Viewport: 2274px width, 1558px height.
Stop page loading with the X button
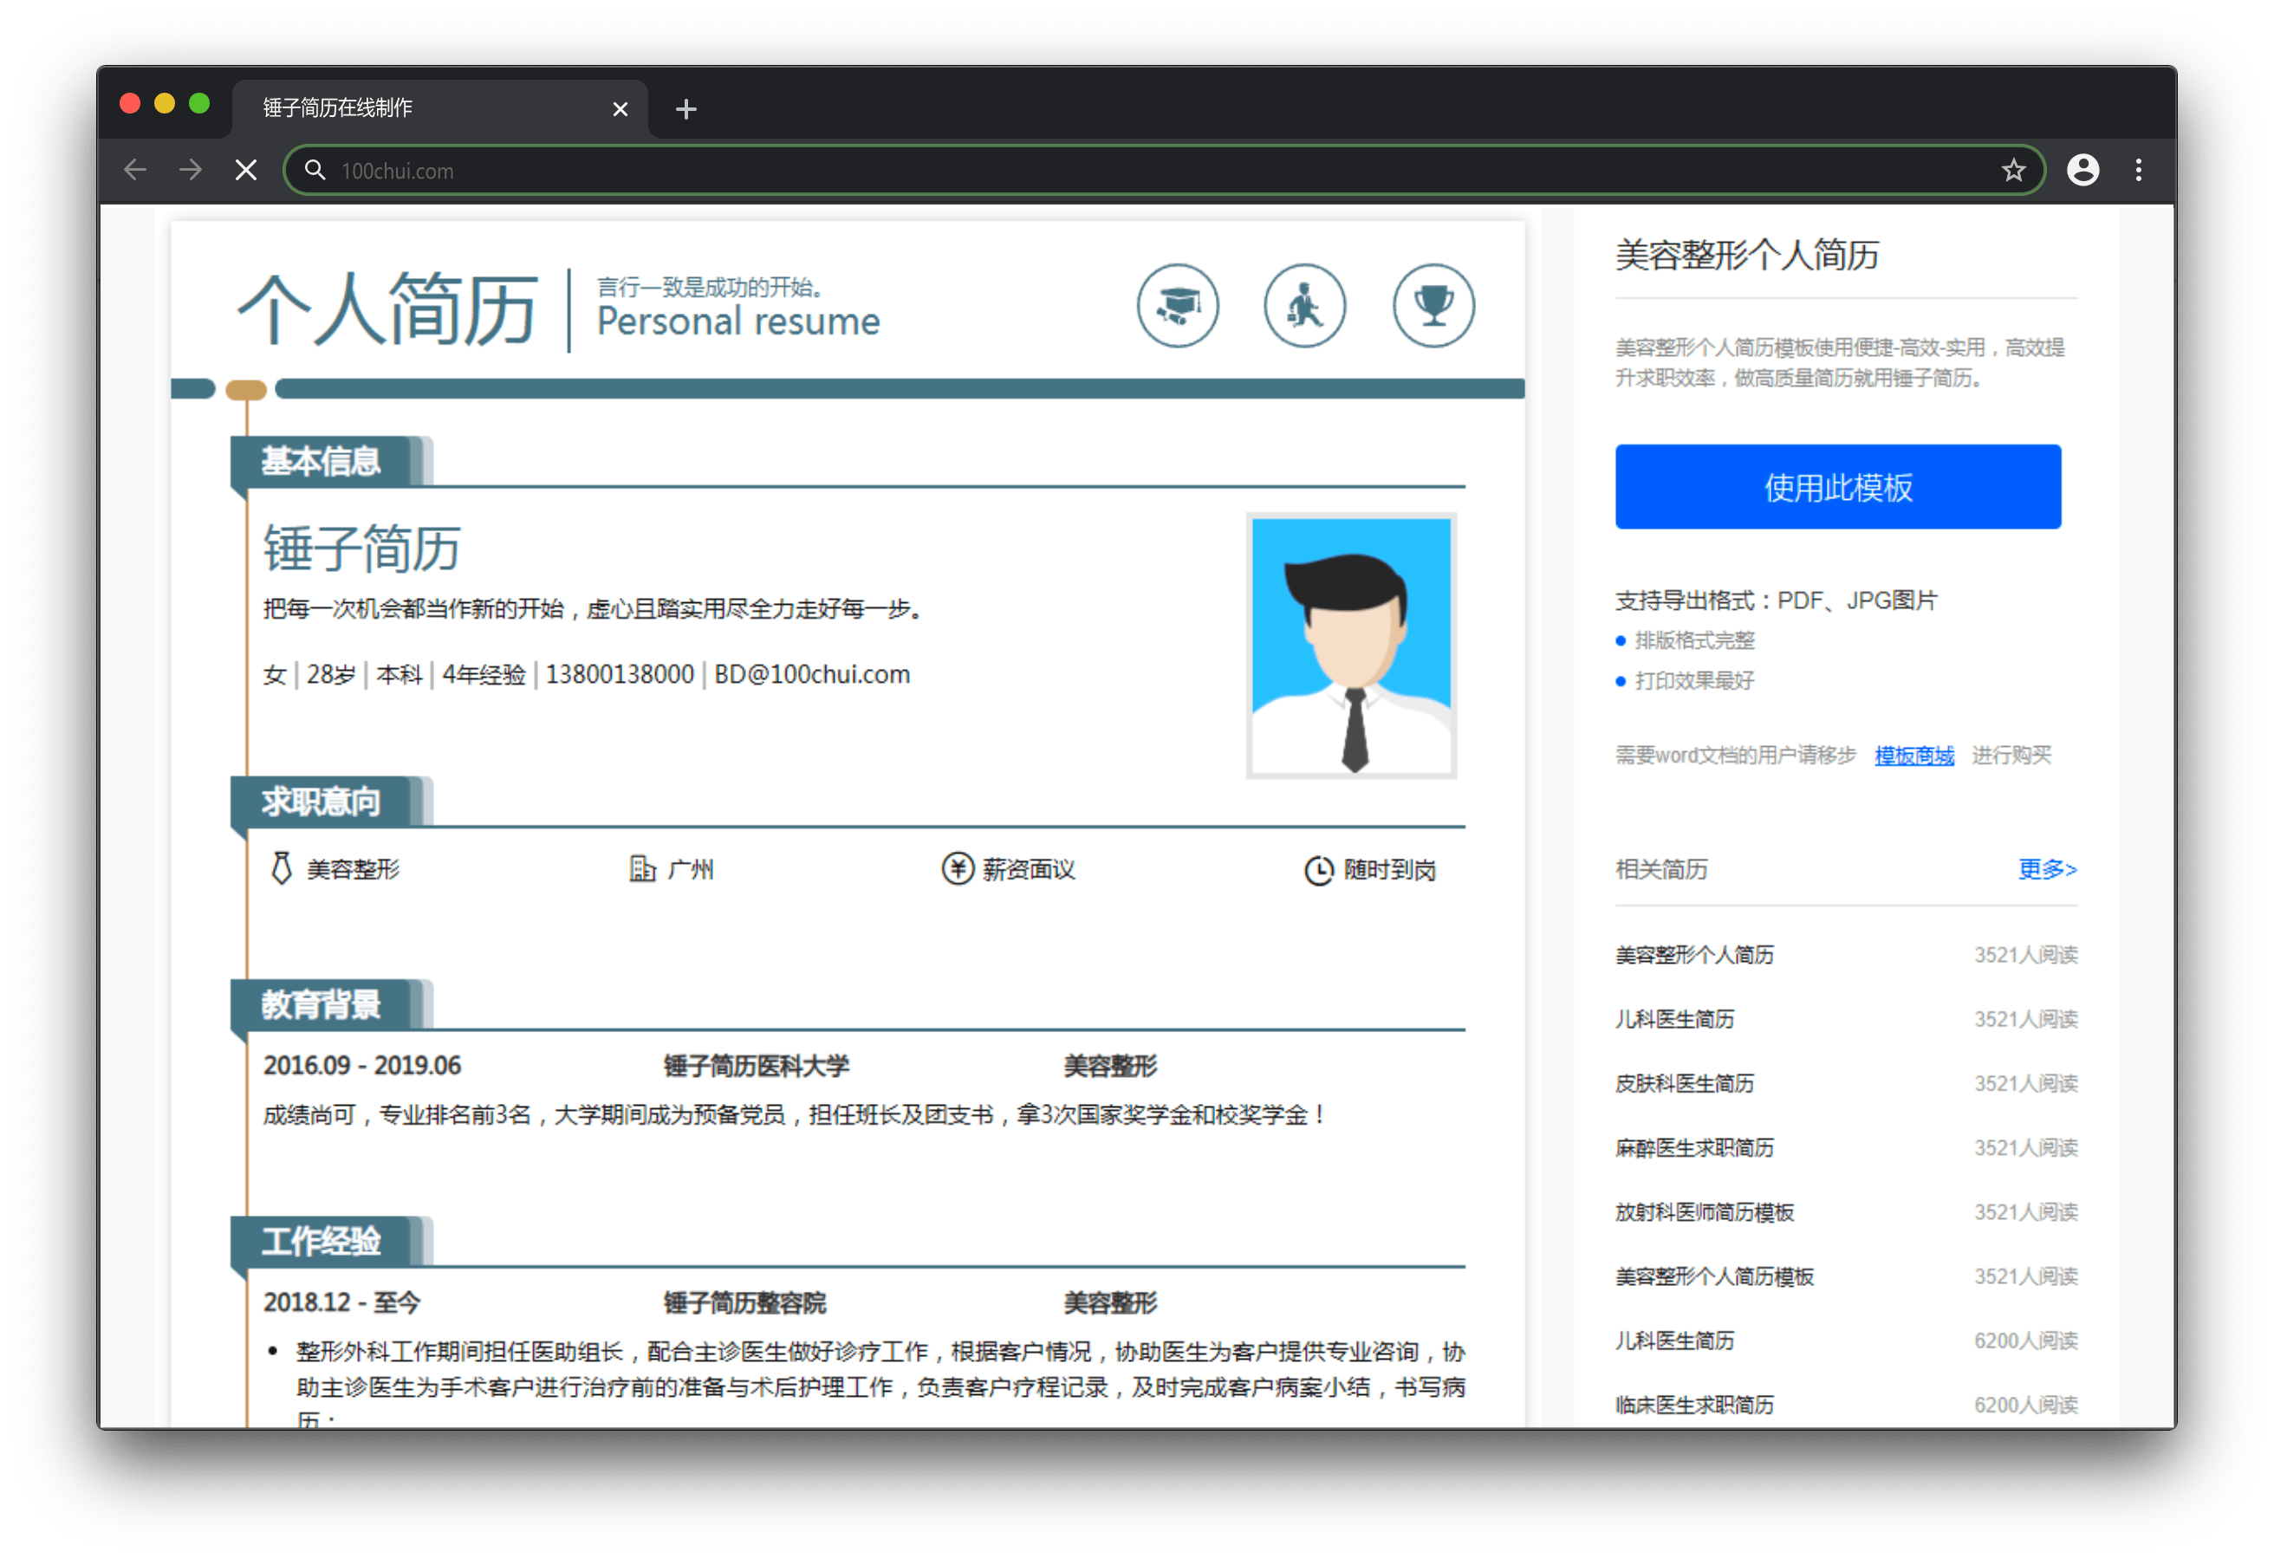[245, 171]
